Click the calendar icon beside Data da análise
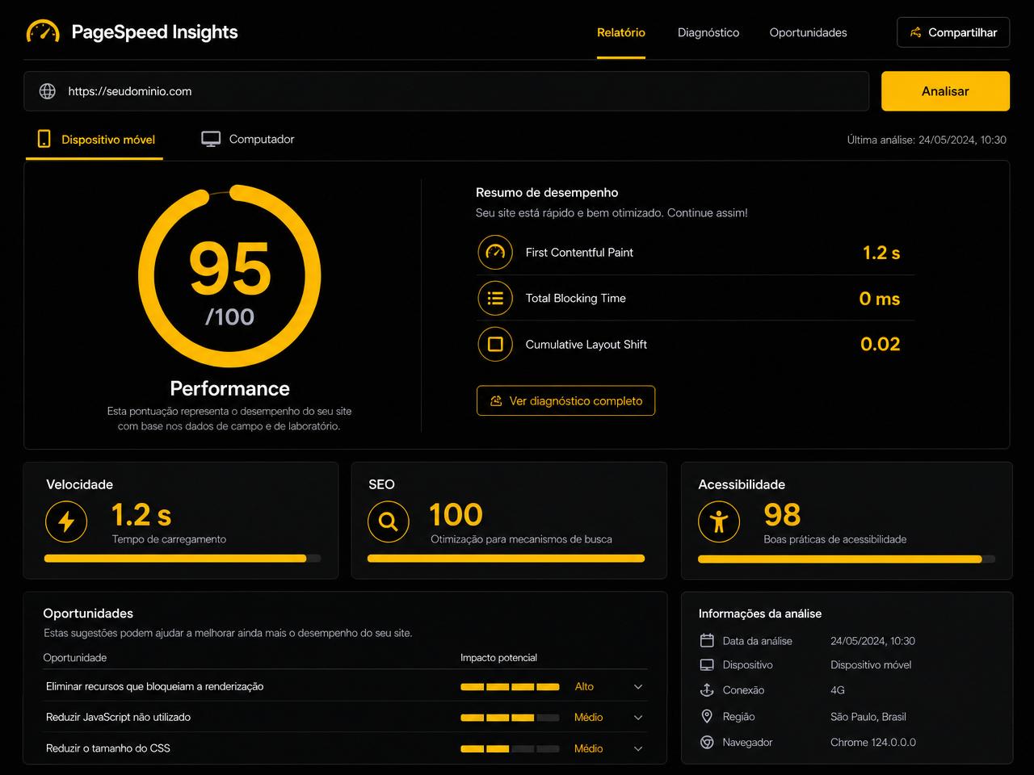Screen dimensions: 1034x775 click(x=707, y=640)
